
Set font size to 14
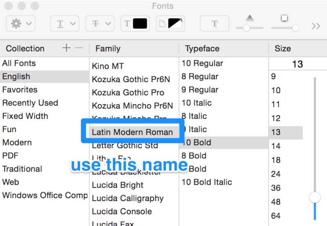point(286,146)
